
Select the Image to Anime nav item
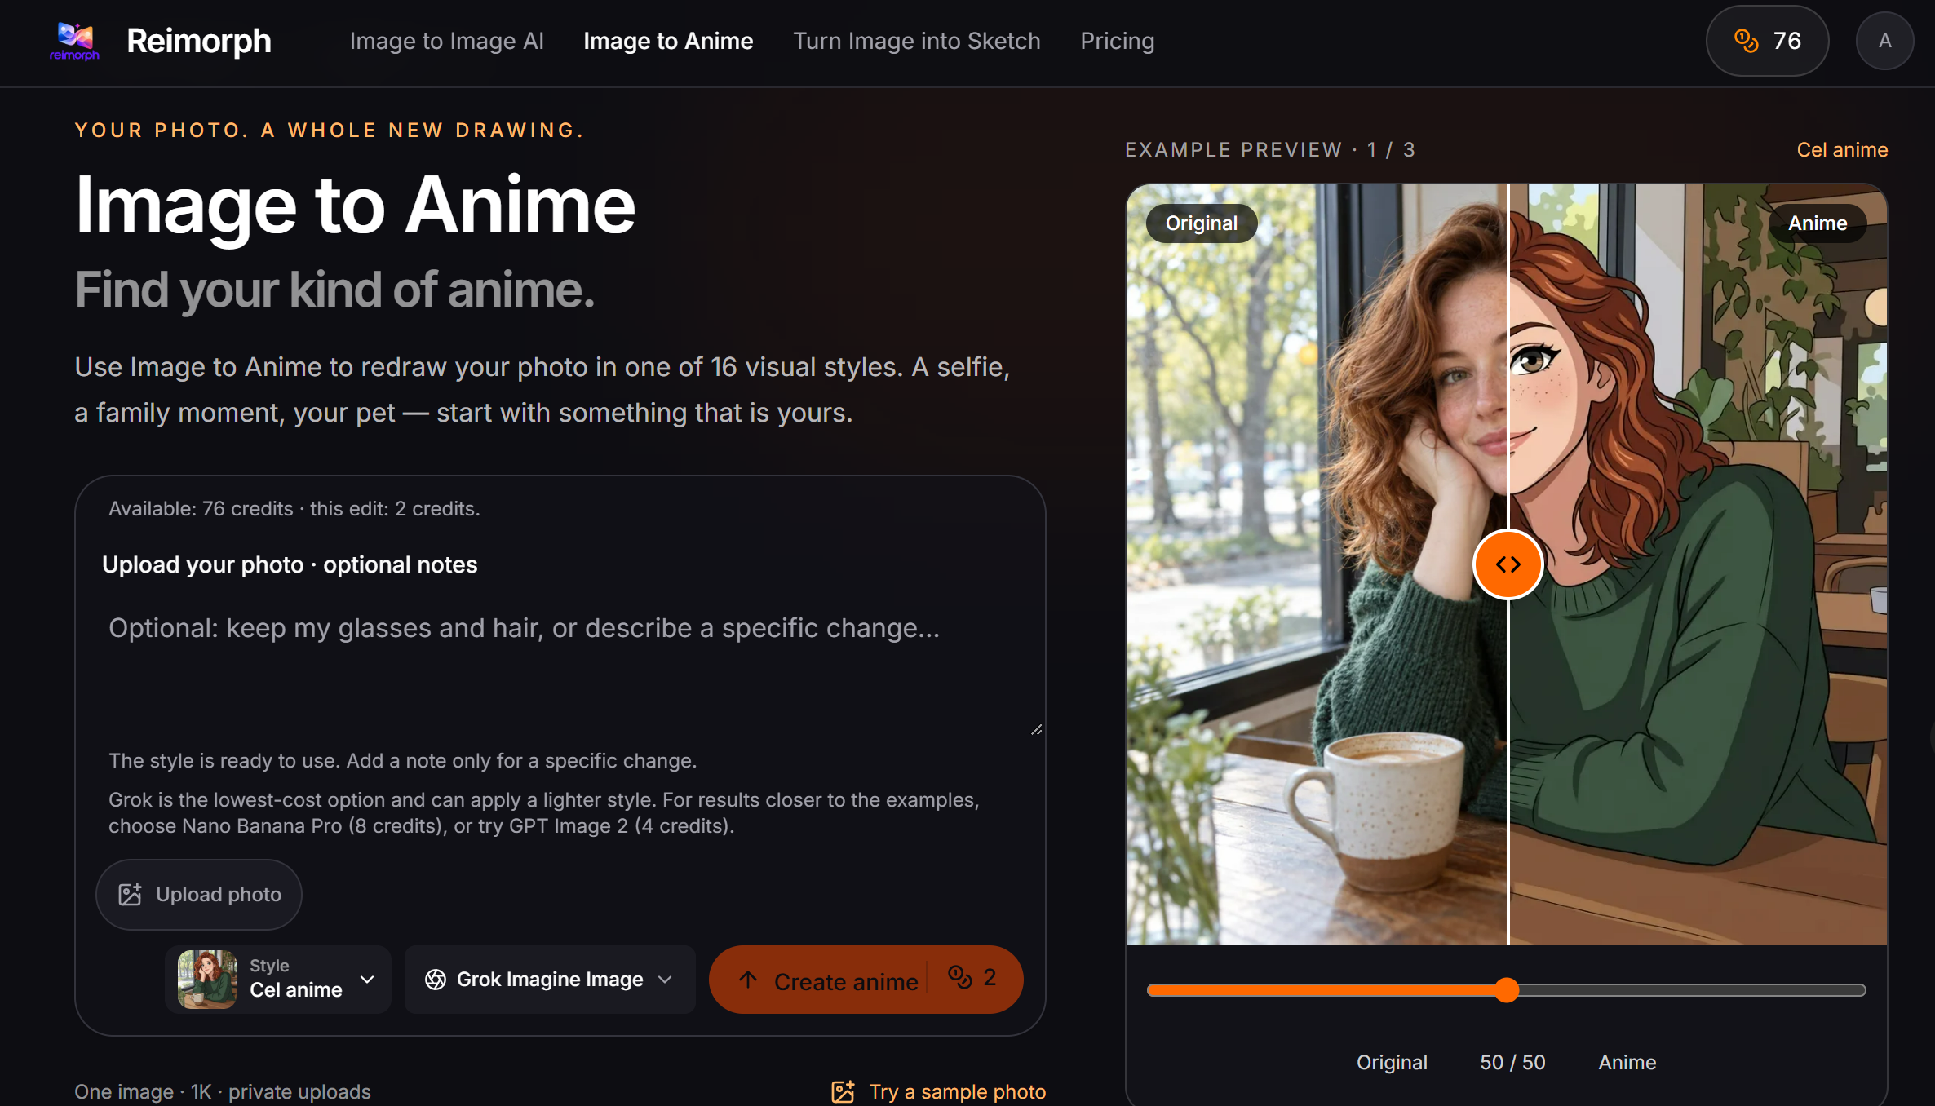(668, 41)
